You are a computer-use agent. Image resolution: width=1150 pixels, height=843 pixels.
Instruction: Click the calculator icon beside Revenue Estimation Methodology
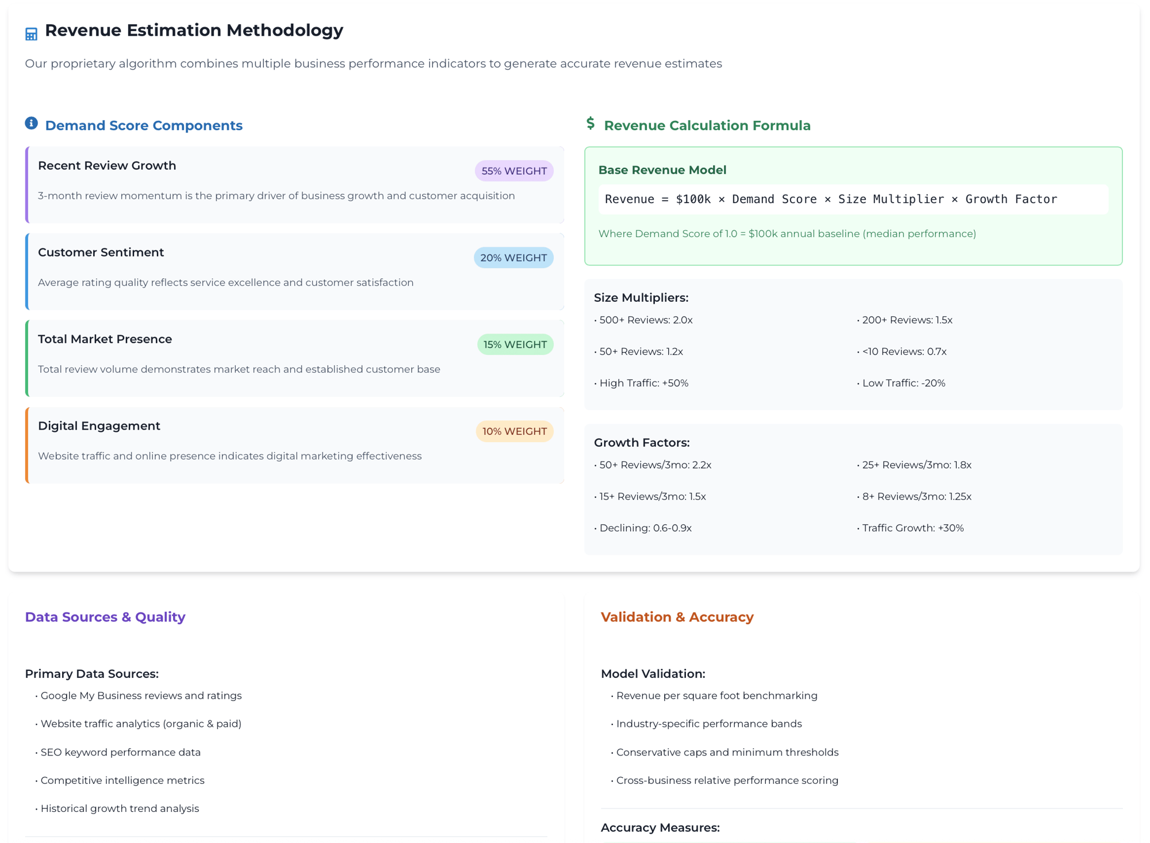point(31,34)
